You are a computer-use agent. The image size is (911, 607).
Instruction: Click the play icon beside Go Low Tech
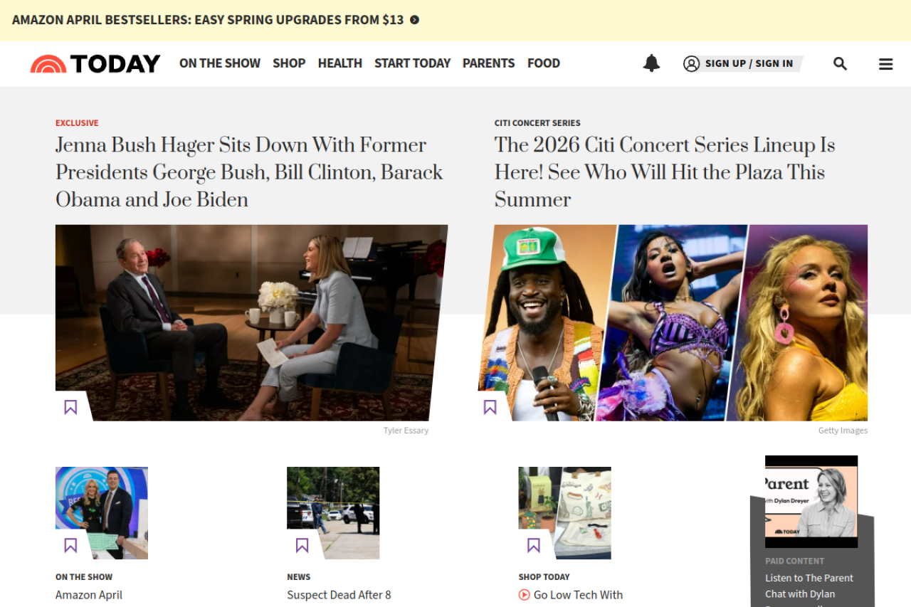tap(525, 595)
